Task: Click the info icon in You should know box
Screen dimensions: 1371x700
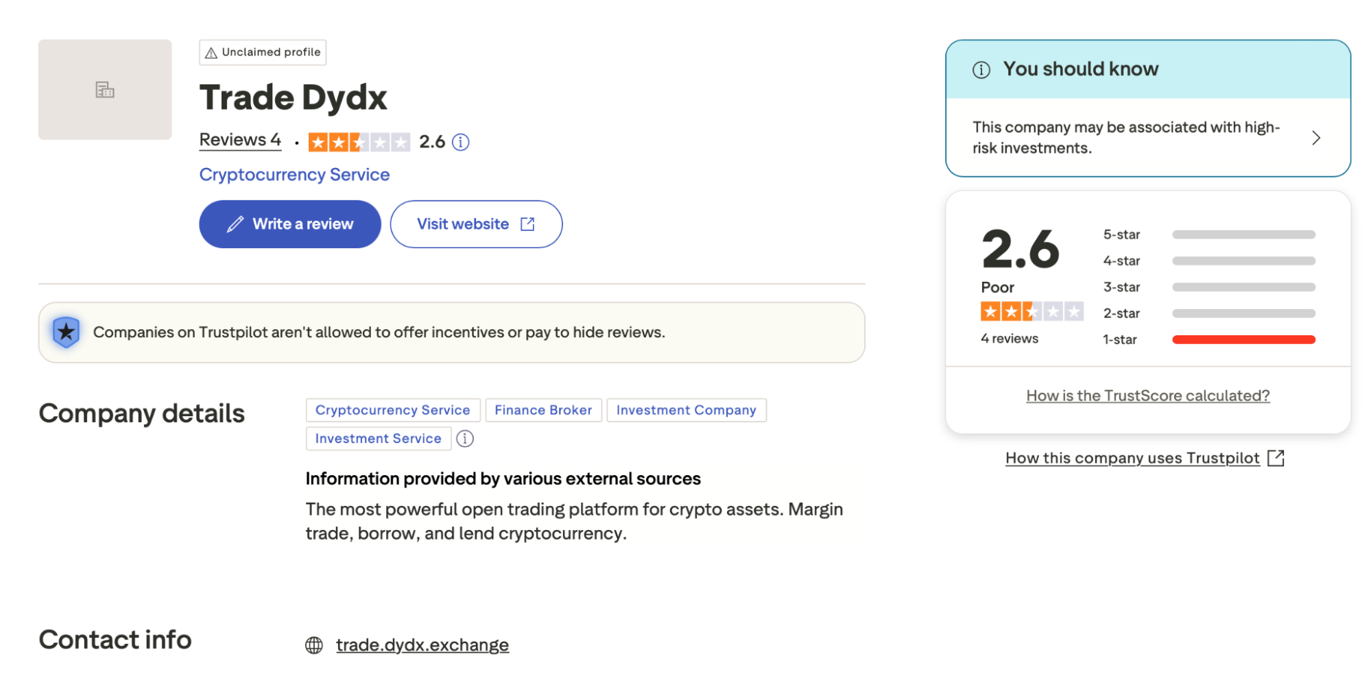Action: pos(982,69)
